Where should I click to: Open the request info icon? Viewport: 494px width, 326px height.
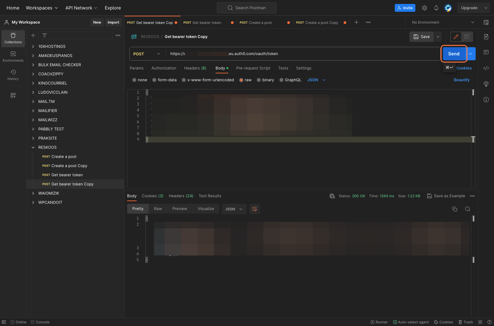(x=486, y=100)
